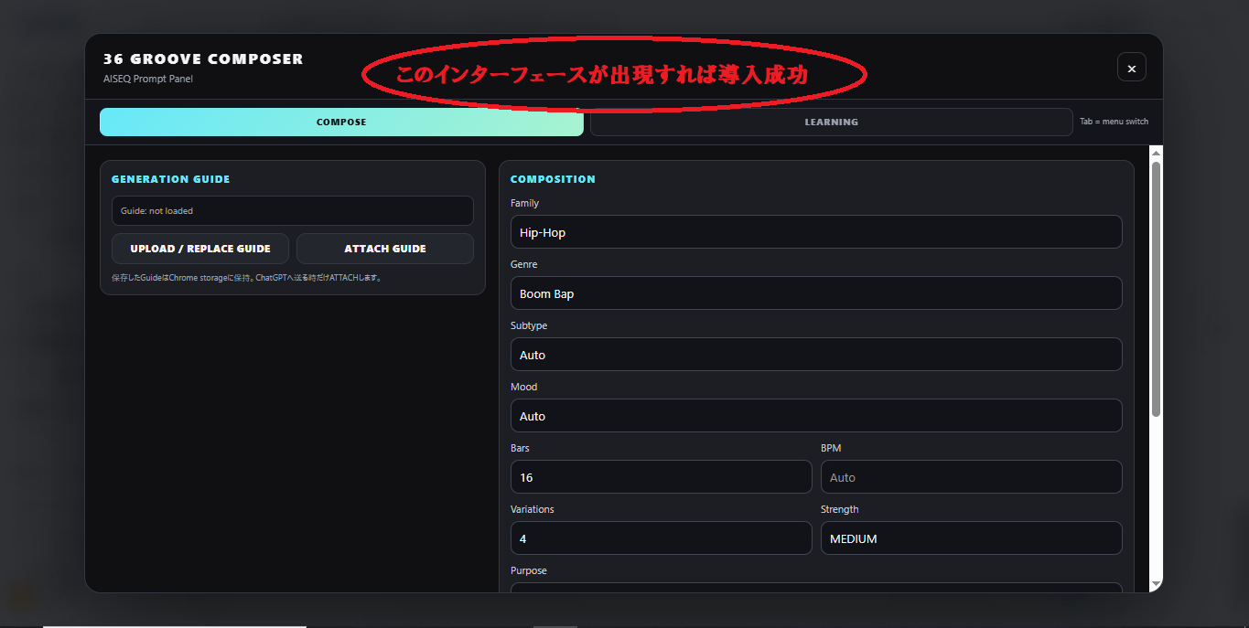Open the Mood dropdown set to Auto
The image size is (1249, 628).
click(816, 416)
